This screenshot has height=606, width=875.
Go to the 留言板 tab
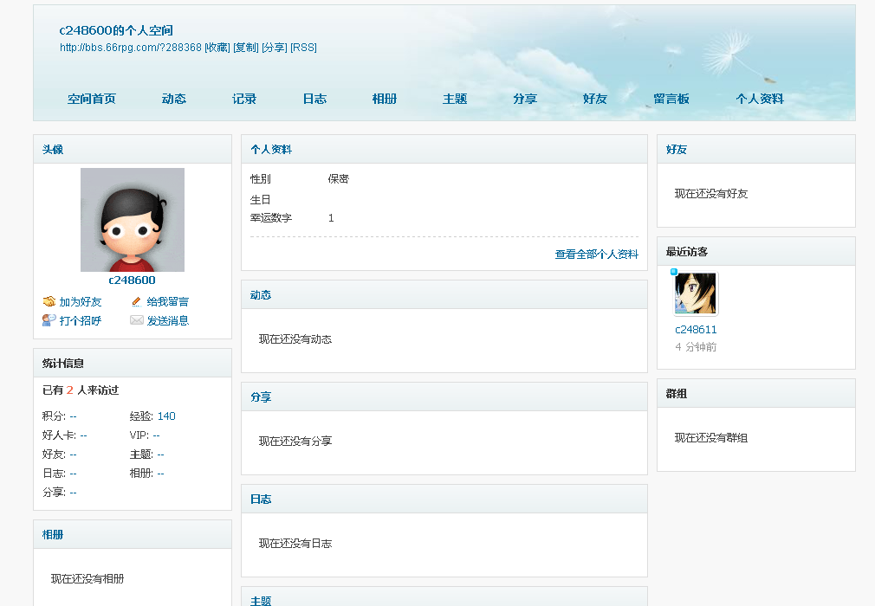671,99
